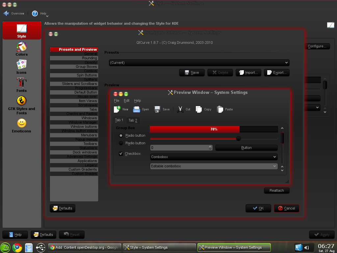
Task: Open the Style settings module
Action: click(x=22, y=30)
